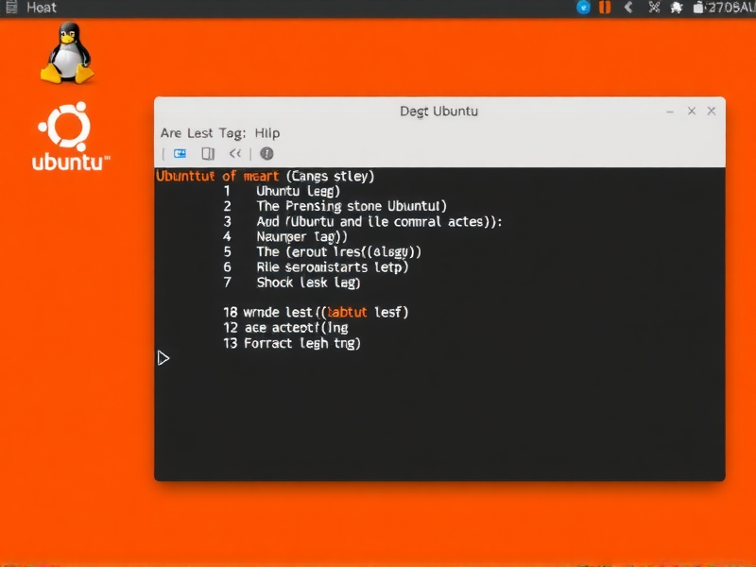Click the document icon beside Heat
This screenshot has height=567, width=756.
(x=11, y=8)
